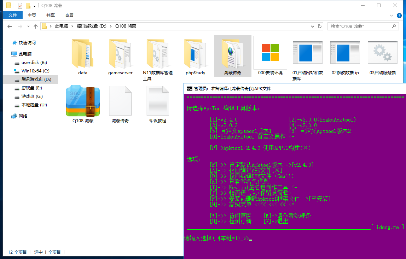The width and height of the screenshot is (406, 259).
Task: Click the [1]-v2.4.0 option in console
Action: pyautogui.click(x=224, y=120)
